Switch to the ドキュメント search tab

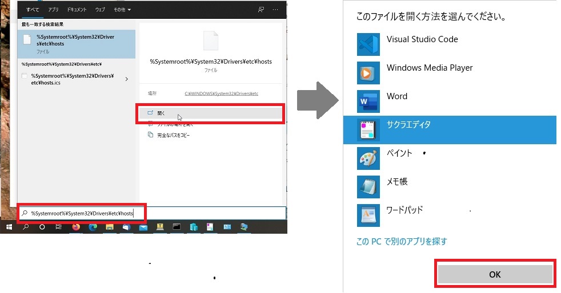77,10
